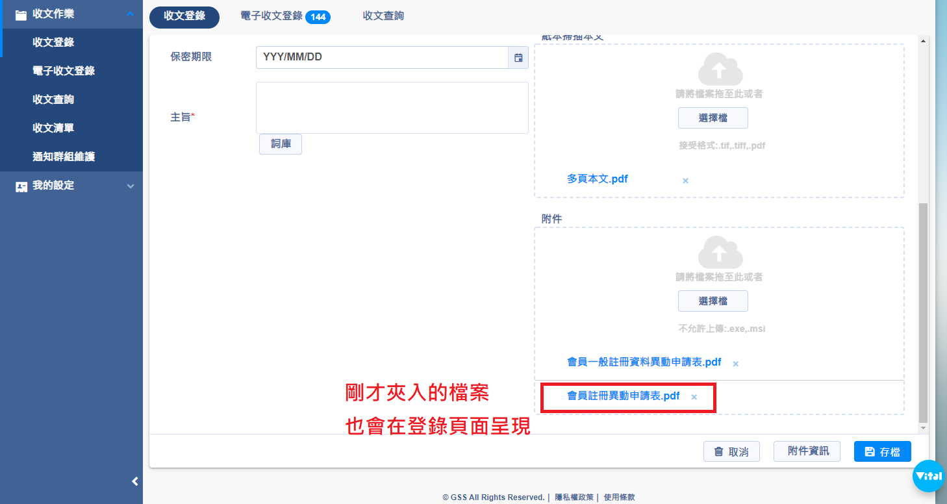
Task: Switch to 收文查詢 tab
Action: (383, 16)
